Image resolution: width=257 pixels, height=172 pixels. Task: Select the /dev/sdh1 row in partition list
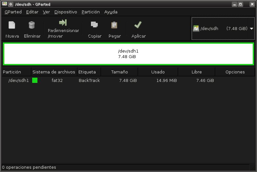tap(129, 80)
